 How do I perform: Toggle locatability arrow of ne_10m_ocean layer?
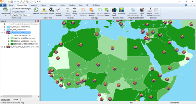(x=5, y=30)
